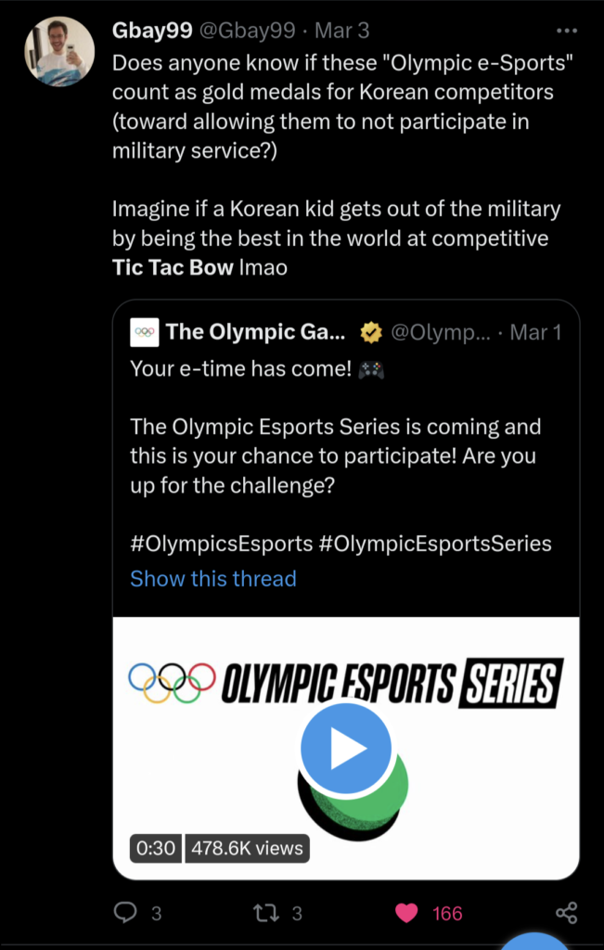Click the Mar 3 tweet timestamp
Image resolution: width=604 pixels, height=950 pixels.
(341, 31)
